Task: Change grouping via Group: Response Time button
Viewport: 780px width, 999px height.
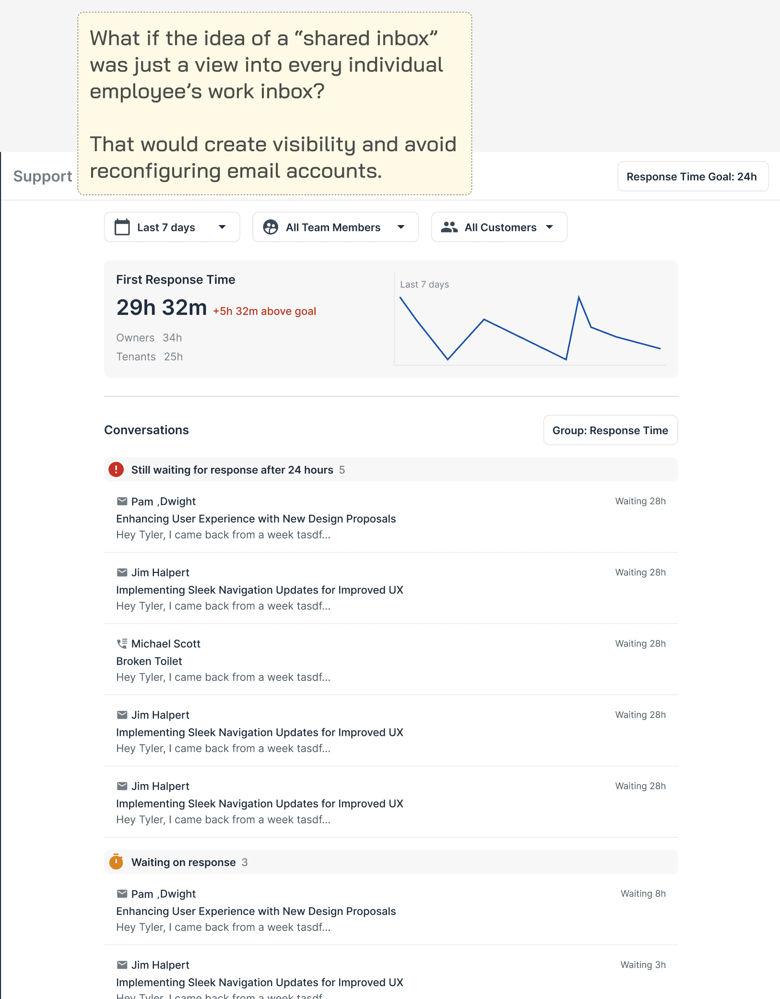Action: pos(611,430)
